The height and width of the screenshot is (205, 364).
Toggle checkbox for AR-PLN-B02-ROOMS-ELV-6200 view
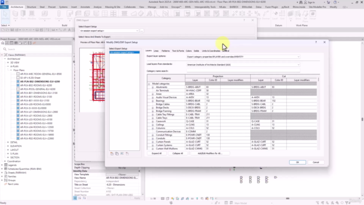18,85
